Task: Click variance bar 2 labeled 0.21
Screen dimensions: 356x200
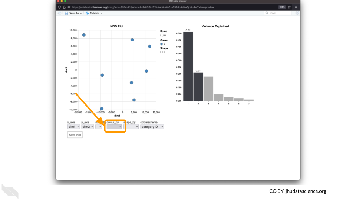Action: pos(198,87)
